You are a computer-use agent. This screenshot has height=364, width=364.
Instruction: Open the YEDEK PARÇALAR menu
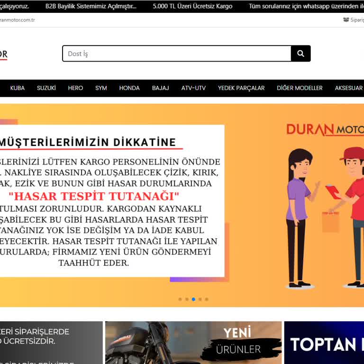[x=241, y=88]
